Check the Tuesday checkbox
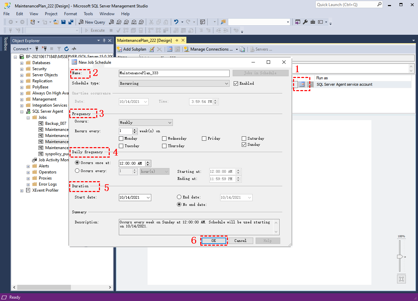Screen dimensions: 418x301 point(121,146)
